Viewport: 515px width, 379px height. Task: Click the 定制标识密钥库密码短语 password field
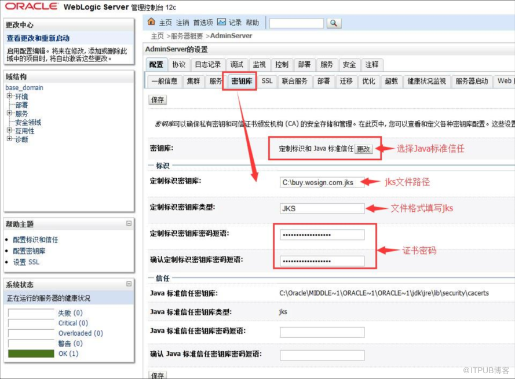[x=322, y=234]
